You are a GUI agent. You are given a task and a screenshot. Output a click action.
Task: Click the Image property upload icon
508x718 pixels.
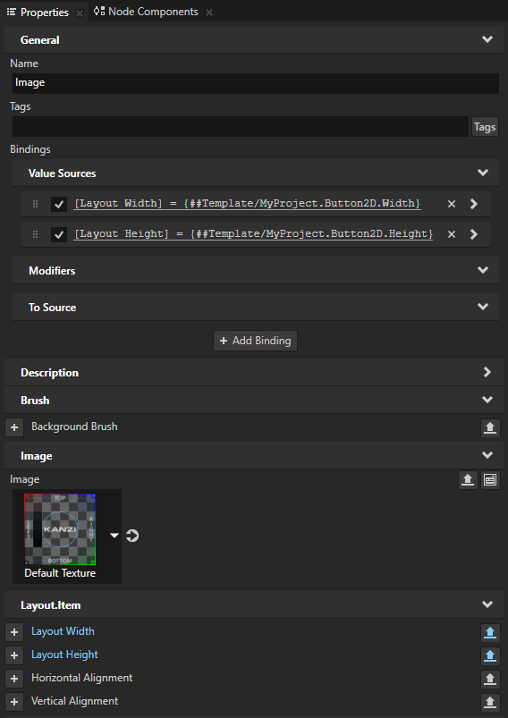tap(468, 480)
